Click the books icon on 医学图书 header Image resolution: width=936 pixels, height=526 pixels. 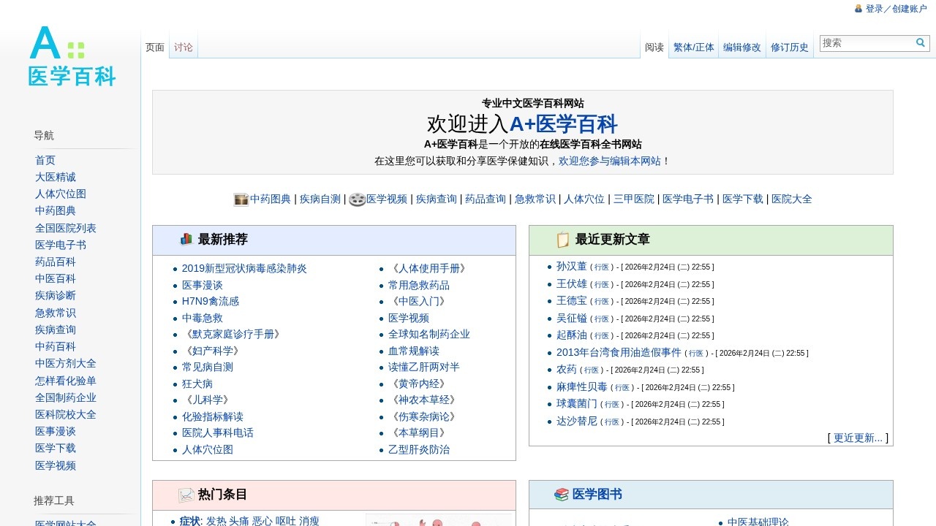point(561,494)
